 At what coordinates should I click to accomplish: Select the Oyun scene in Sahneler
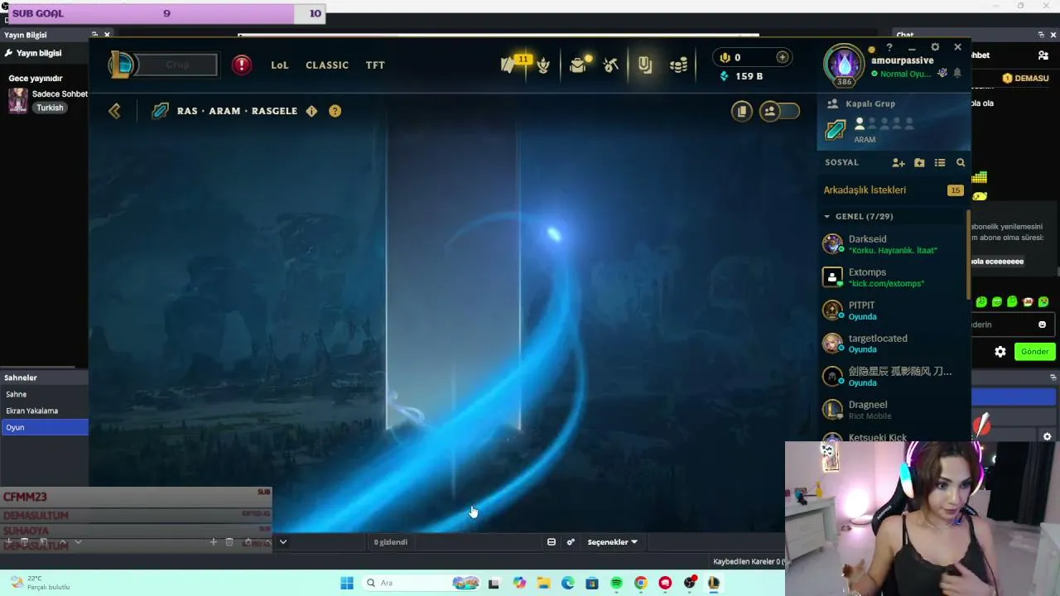pos(44,427)
